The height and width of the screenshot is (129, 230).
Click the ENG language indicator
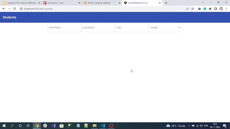[x=206, y=126]
